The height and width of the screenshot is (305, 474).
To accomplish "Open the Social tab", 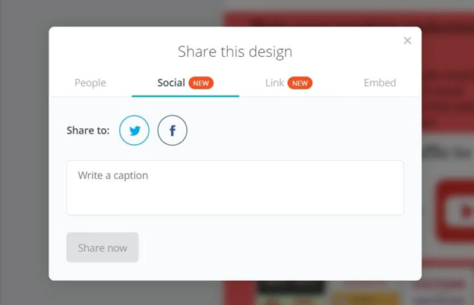I will (171, 83).
